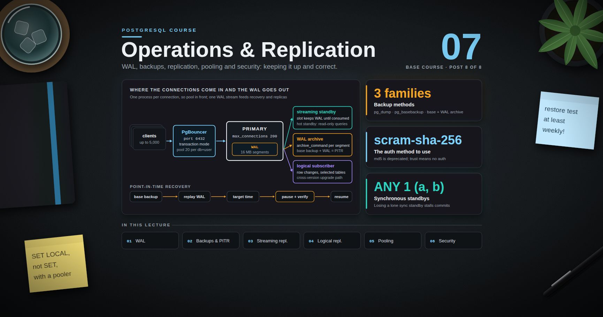Open the 06 Security chip

(453, 241)
